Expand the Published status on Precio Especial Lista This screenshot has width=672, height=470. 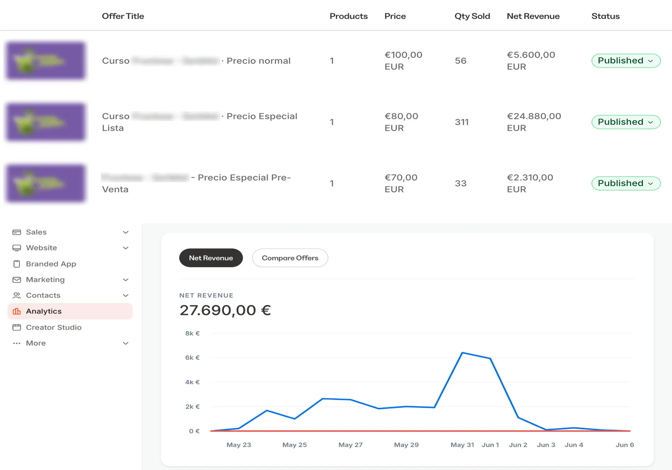coord(626,122)
